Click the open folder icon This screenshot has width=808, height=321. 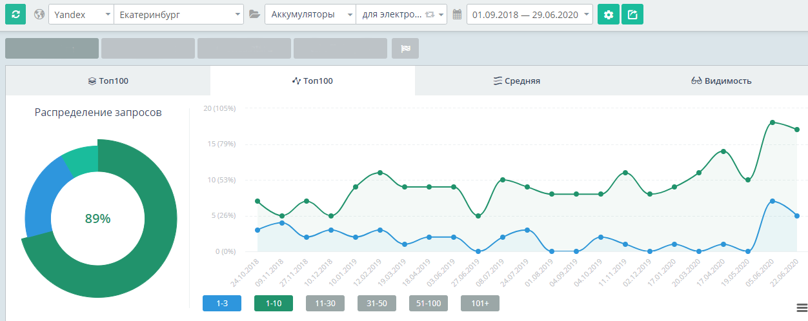[254, 14]
